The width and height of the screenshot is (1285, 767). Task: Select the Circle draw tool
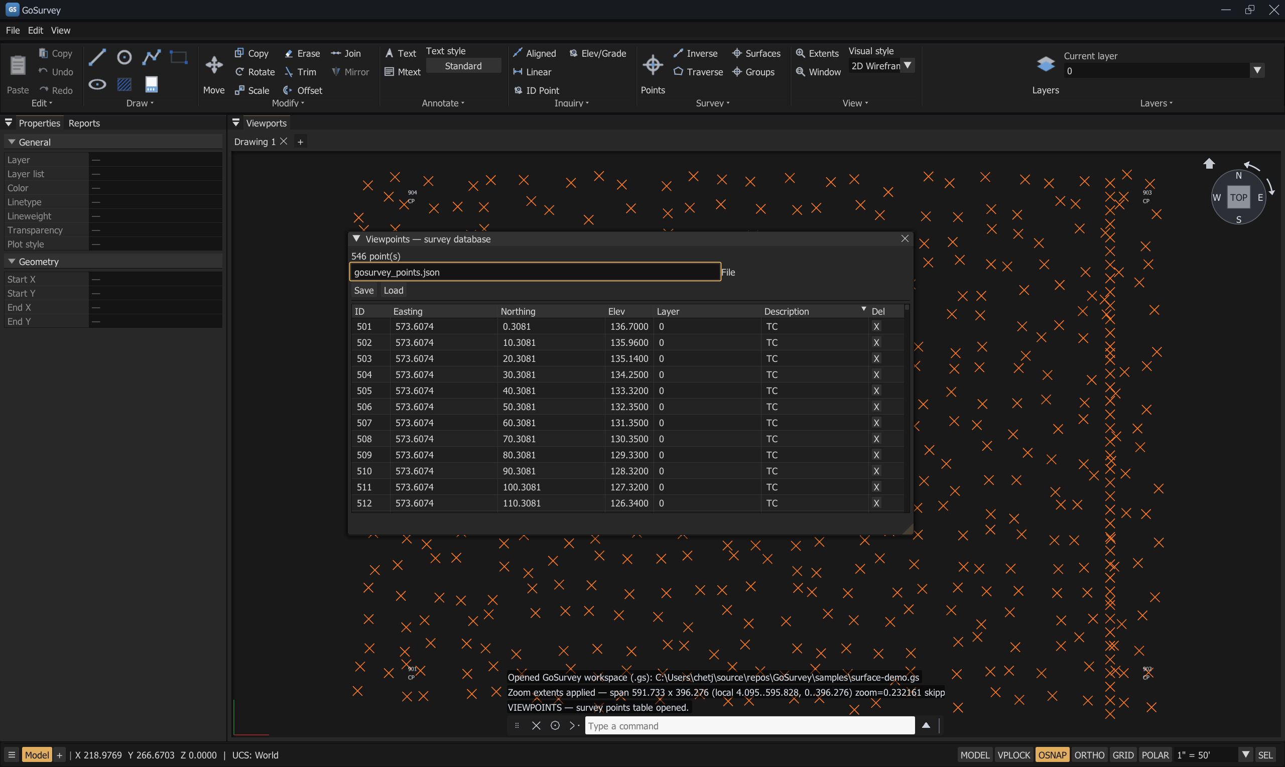(x=124, y=57)
